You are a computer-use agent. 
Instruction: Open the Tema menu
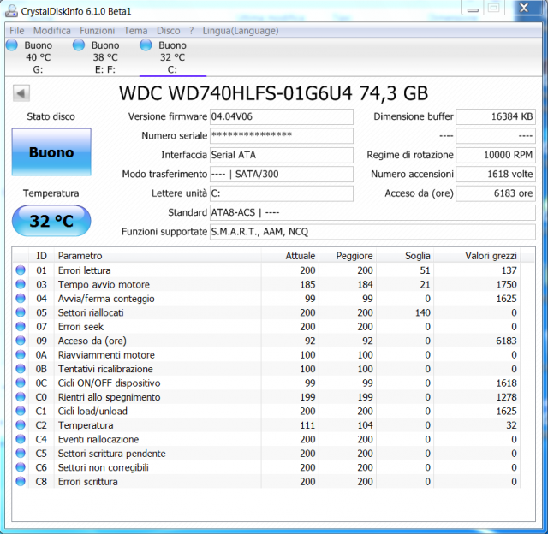coord(135,30)
